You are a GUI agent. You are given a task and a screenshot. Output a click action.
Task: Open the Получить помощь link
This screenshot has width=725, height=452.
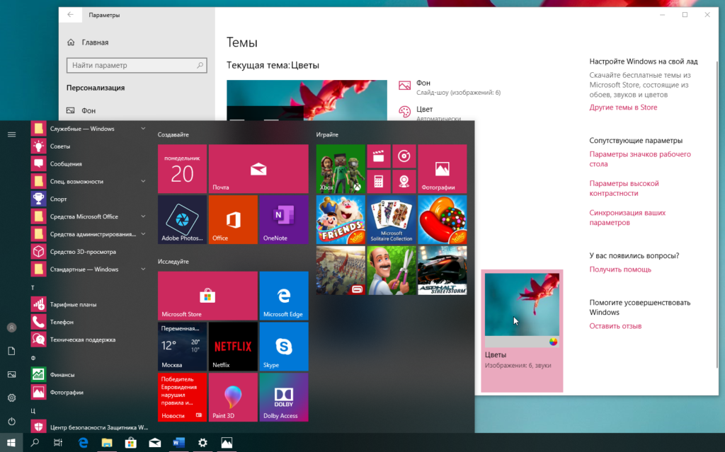[x=620, y=270]
